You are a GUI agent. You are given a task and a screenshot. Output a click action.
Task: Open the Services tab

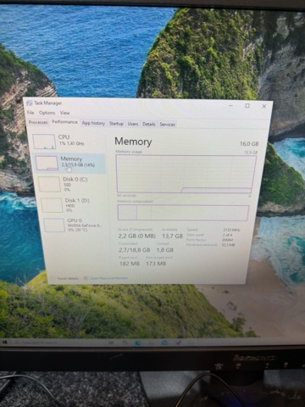[167, 125]
